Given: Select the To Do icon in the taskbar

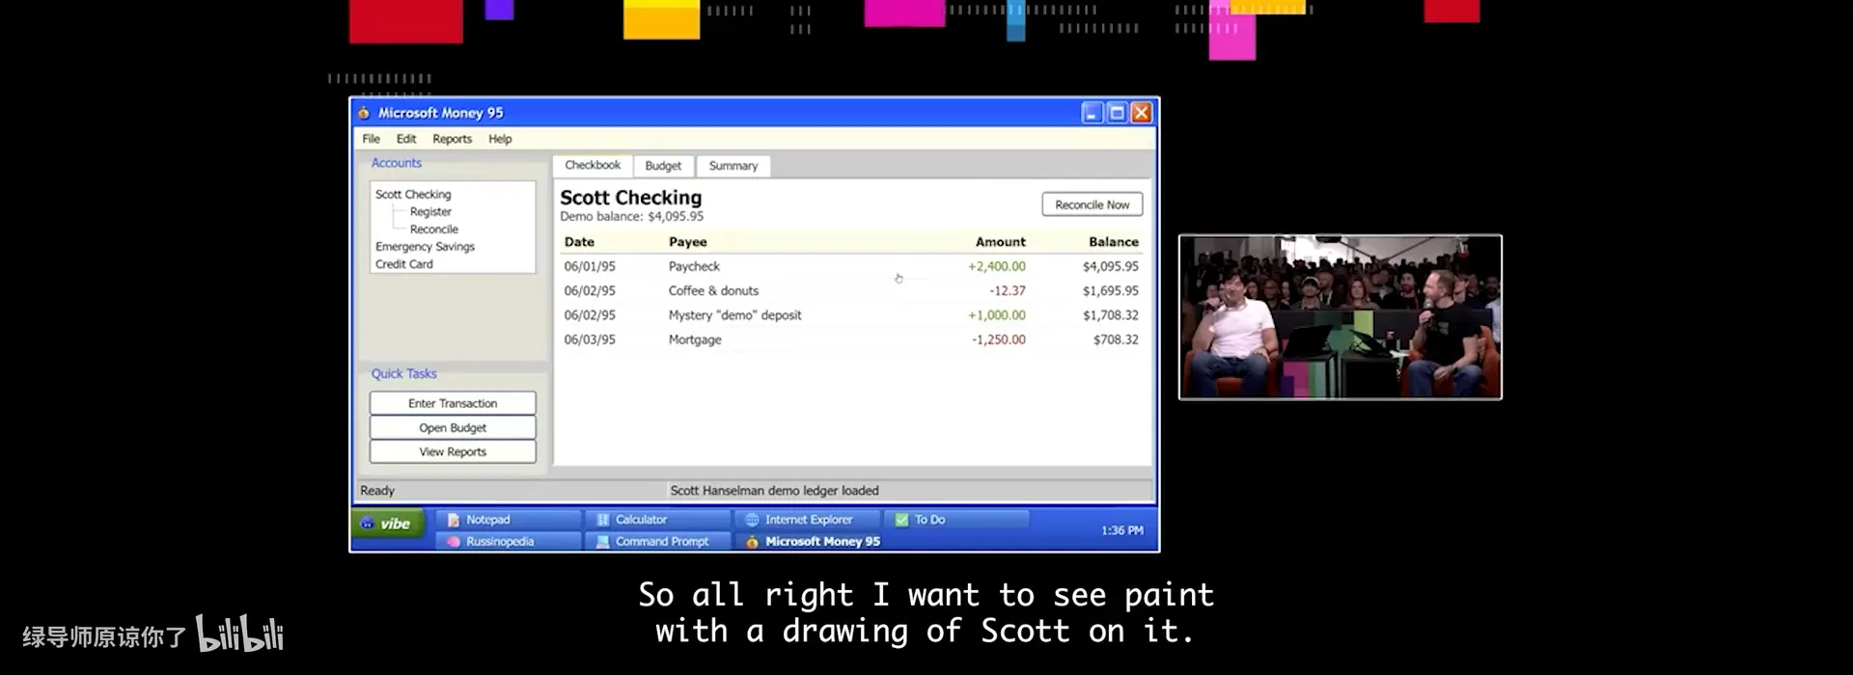Looking at the screenshot, I should pyautogui.click(x=902, y=520).
